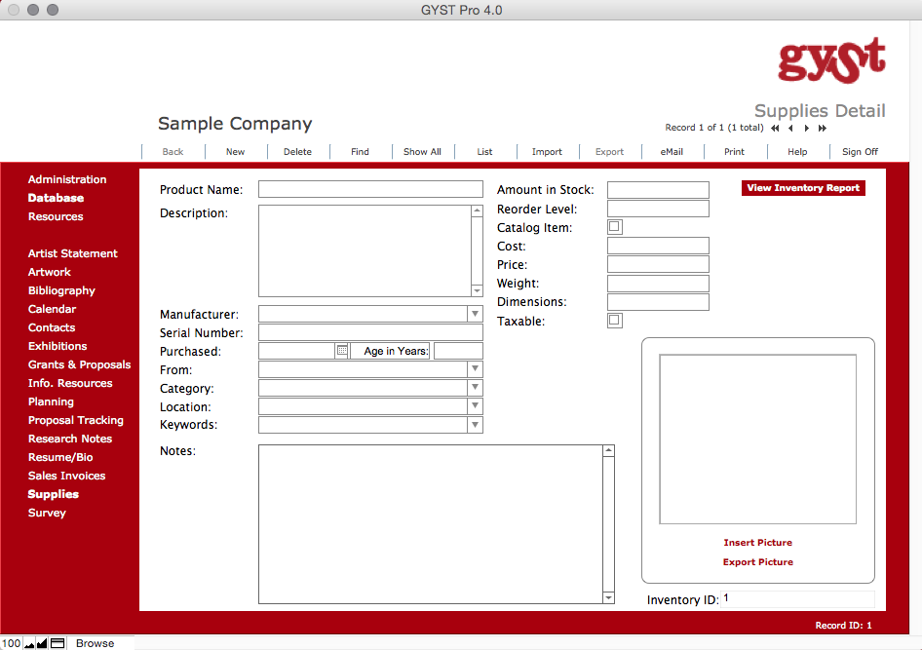Open Supplies in the sidebar
This screenshot has width=922, height=650.
tap(53, 494)
